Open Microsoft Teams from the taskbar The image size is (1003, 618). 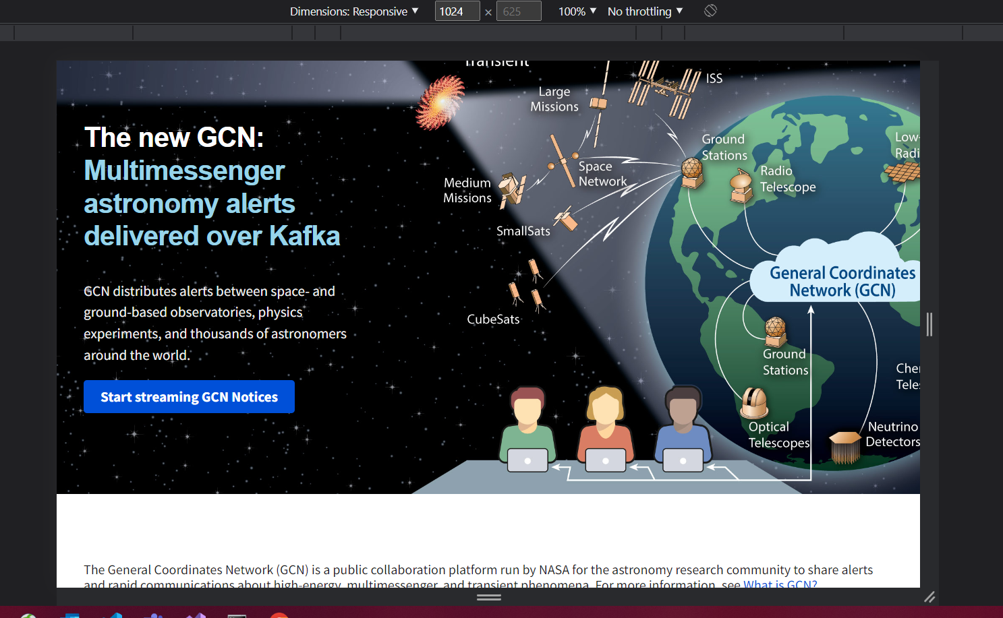155,615
